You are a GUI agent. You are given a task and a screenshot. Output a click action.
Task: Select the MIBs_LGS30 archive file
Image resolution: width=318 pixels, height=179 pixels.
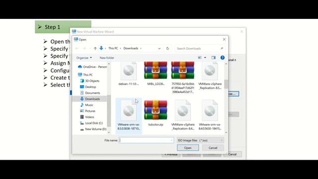[x=156, y=74]
